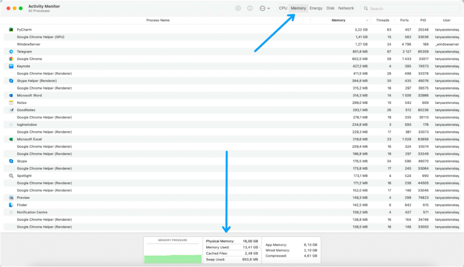The height and width of the screenshot is (267, 464).
Task: Click the GoodNotes app icon
Action: tap(11, 110)
